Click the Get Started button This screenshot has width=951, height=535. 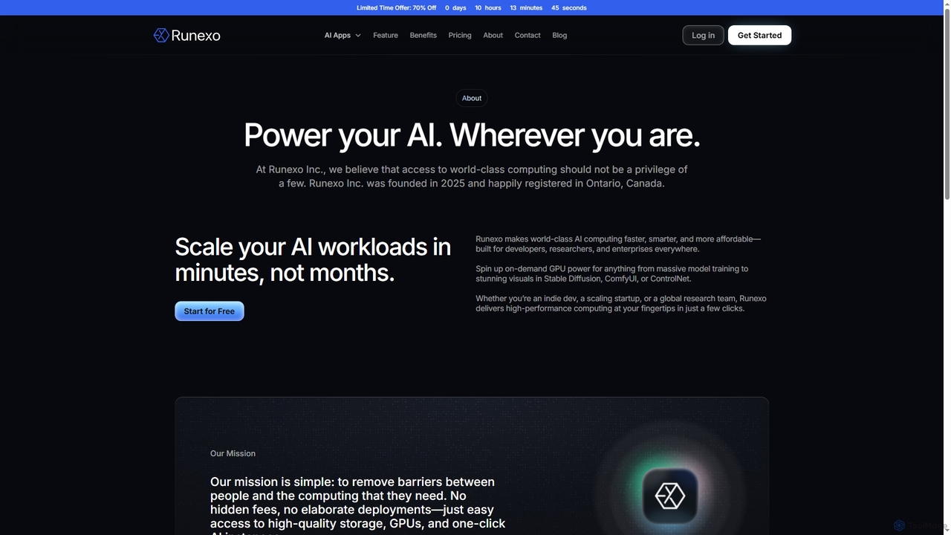pyautogui.click(x=759, y=35)
